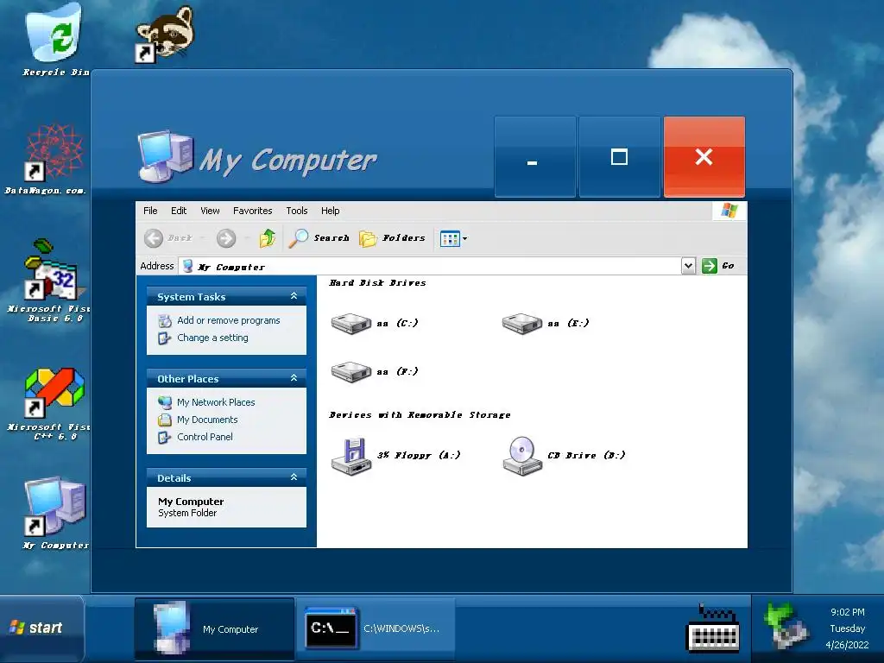Image resolution: width=884 pixels, height=663 pixels.
Task: Open the View menu
Action: tap(211, 211)
